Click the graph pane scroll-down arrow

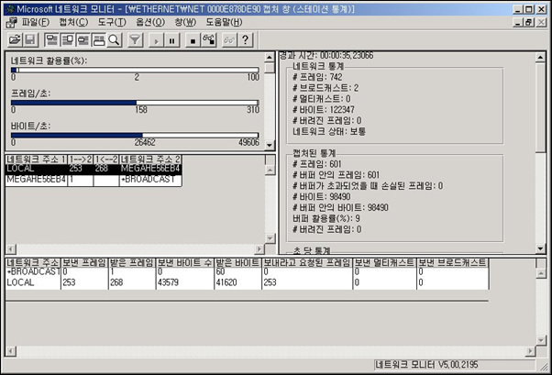click(x=270, y=145)
